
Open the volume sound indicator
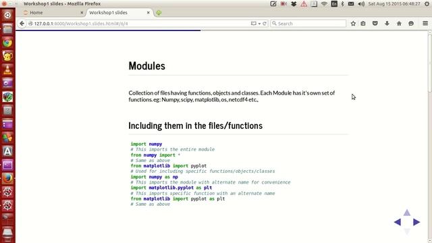(x=361, y=4)
